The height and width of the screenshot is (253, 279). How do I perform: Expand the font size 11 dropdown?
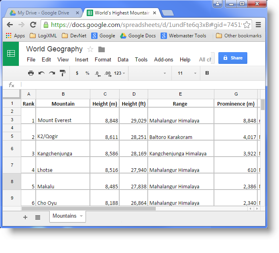click(x=195, y=73)
